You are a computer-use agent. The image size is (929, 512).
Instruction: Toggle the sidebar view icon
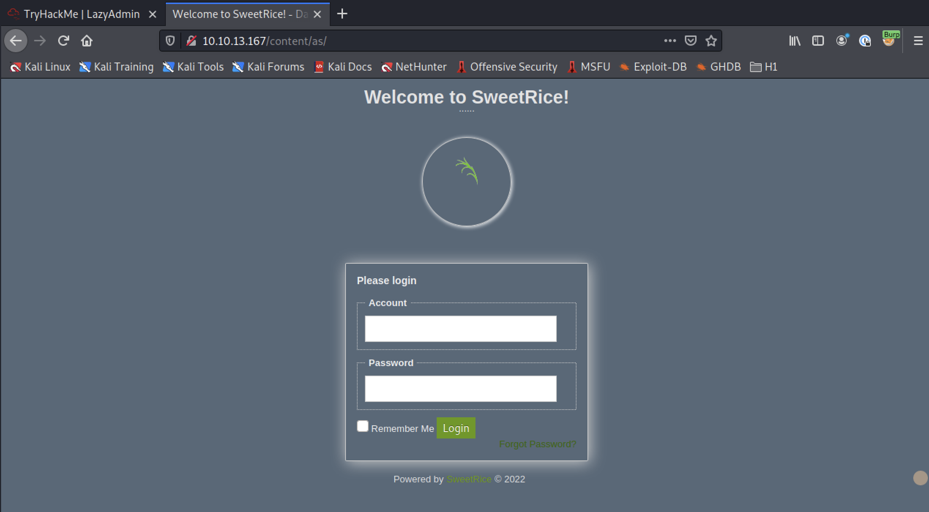[818, 41]
